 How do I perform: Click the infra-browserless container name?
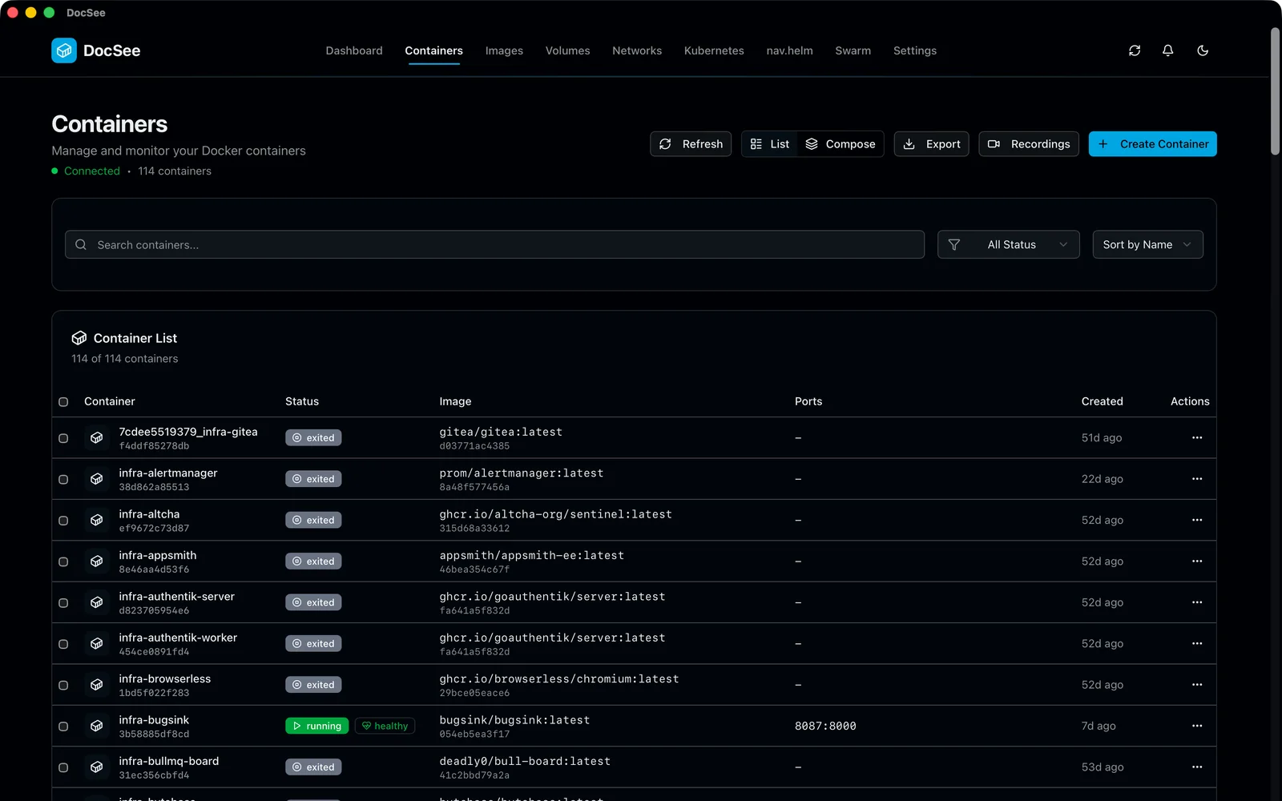(165, 678)
